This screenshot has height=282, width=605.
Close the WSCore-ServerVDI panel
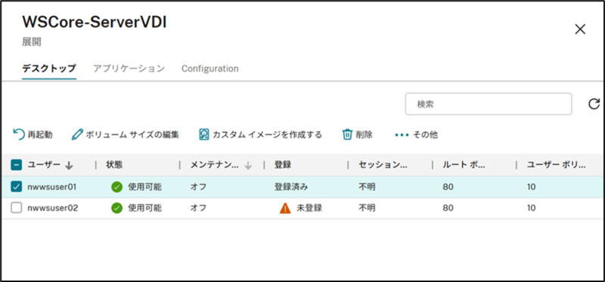click(x=580, y=29)
